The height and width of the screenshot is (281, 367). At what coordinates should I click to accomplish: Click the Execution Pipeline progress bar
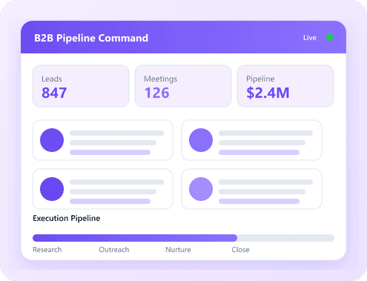pyautogui.click(x=183, y=238)
